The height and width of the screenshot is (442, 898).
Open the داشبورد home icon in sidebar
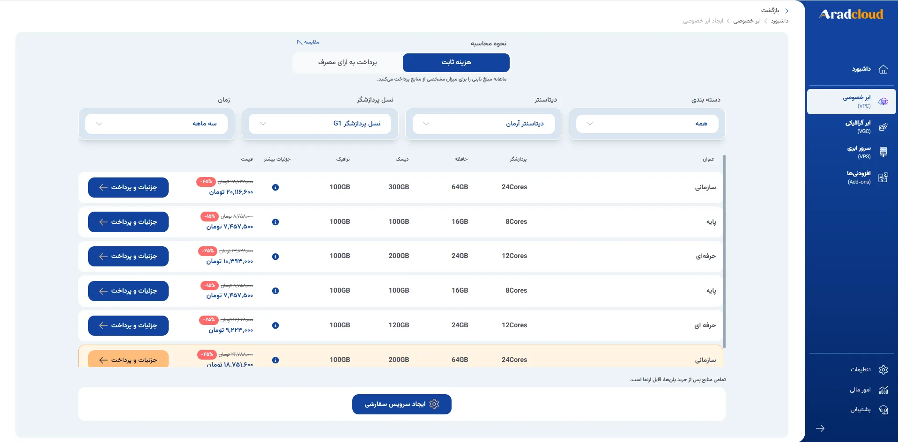coord(883,69)
